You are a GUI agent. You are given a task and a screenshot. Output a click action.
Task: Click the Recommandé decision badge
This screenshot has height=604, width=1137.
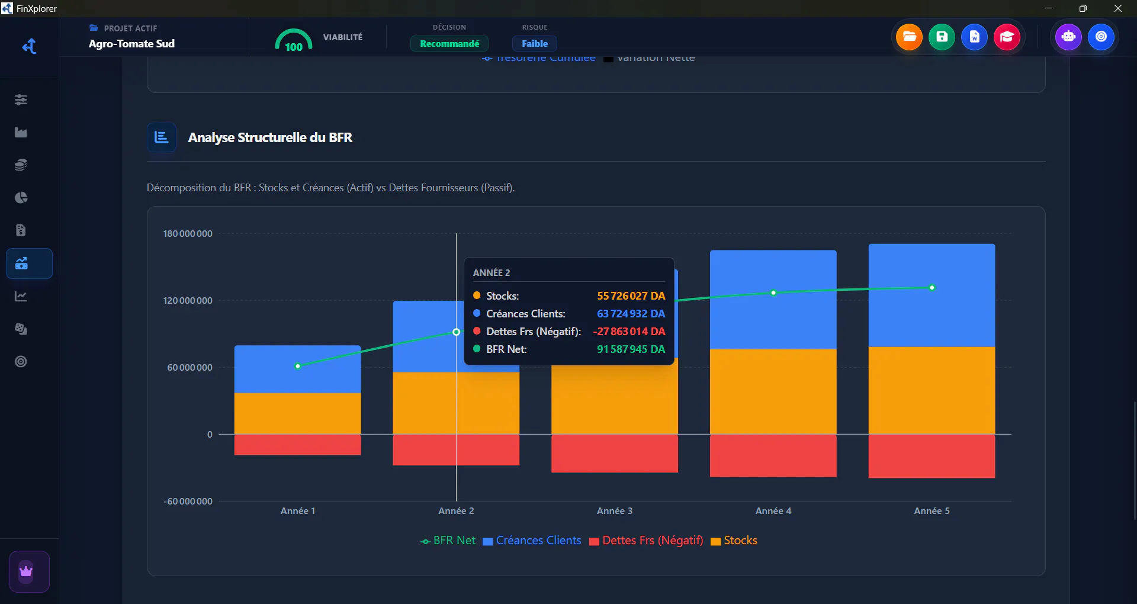tap(449, 44)
